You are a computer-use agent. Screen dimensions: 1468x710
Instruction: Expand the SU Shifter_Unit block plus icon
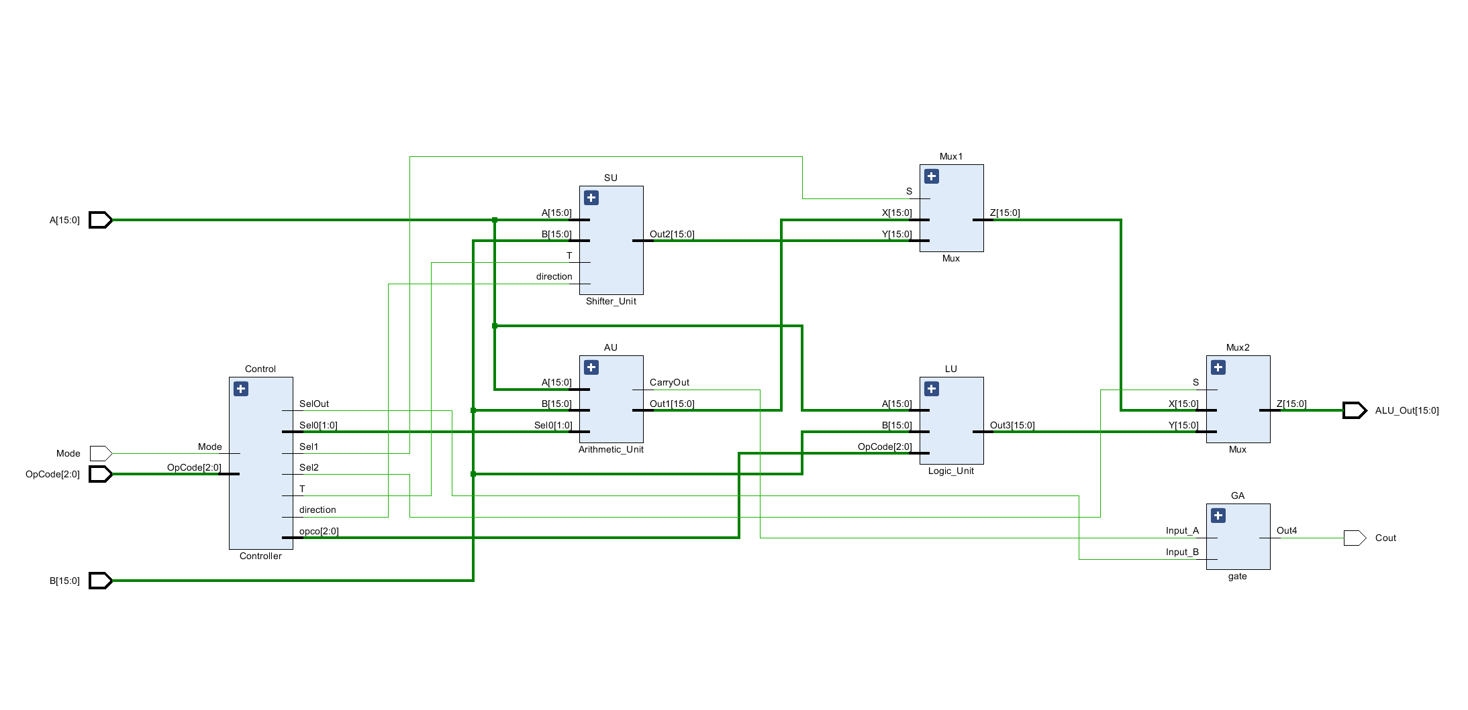591,198
